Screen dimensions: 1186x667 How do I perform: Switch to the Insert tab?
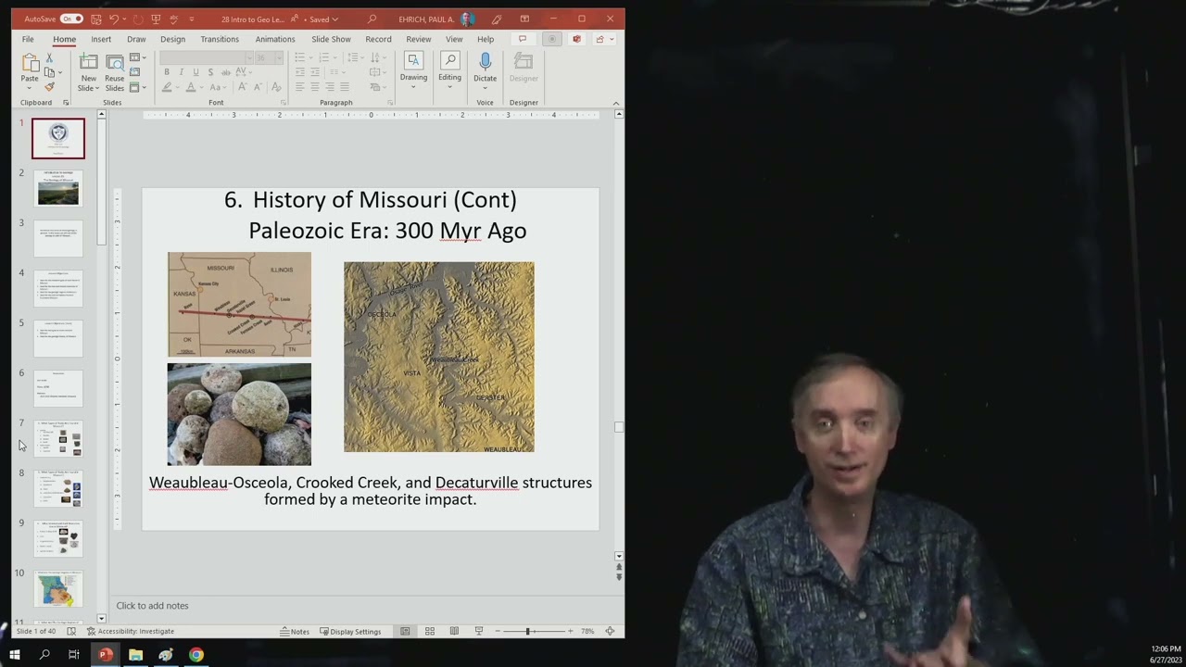pos(101,39)
